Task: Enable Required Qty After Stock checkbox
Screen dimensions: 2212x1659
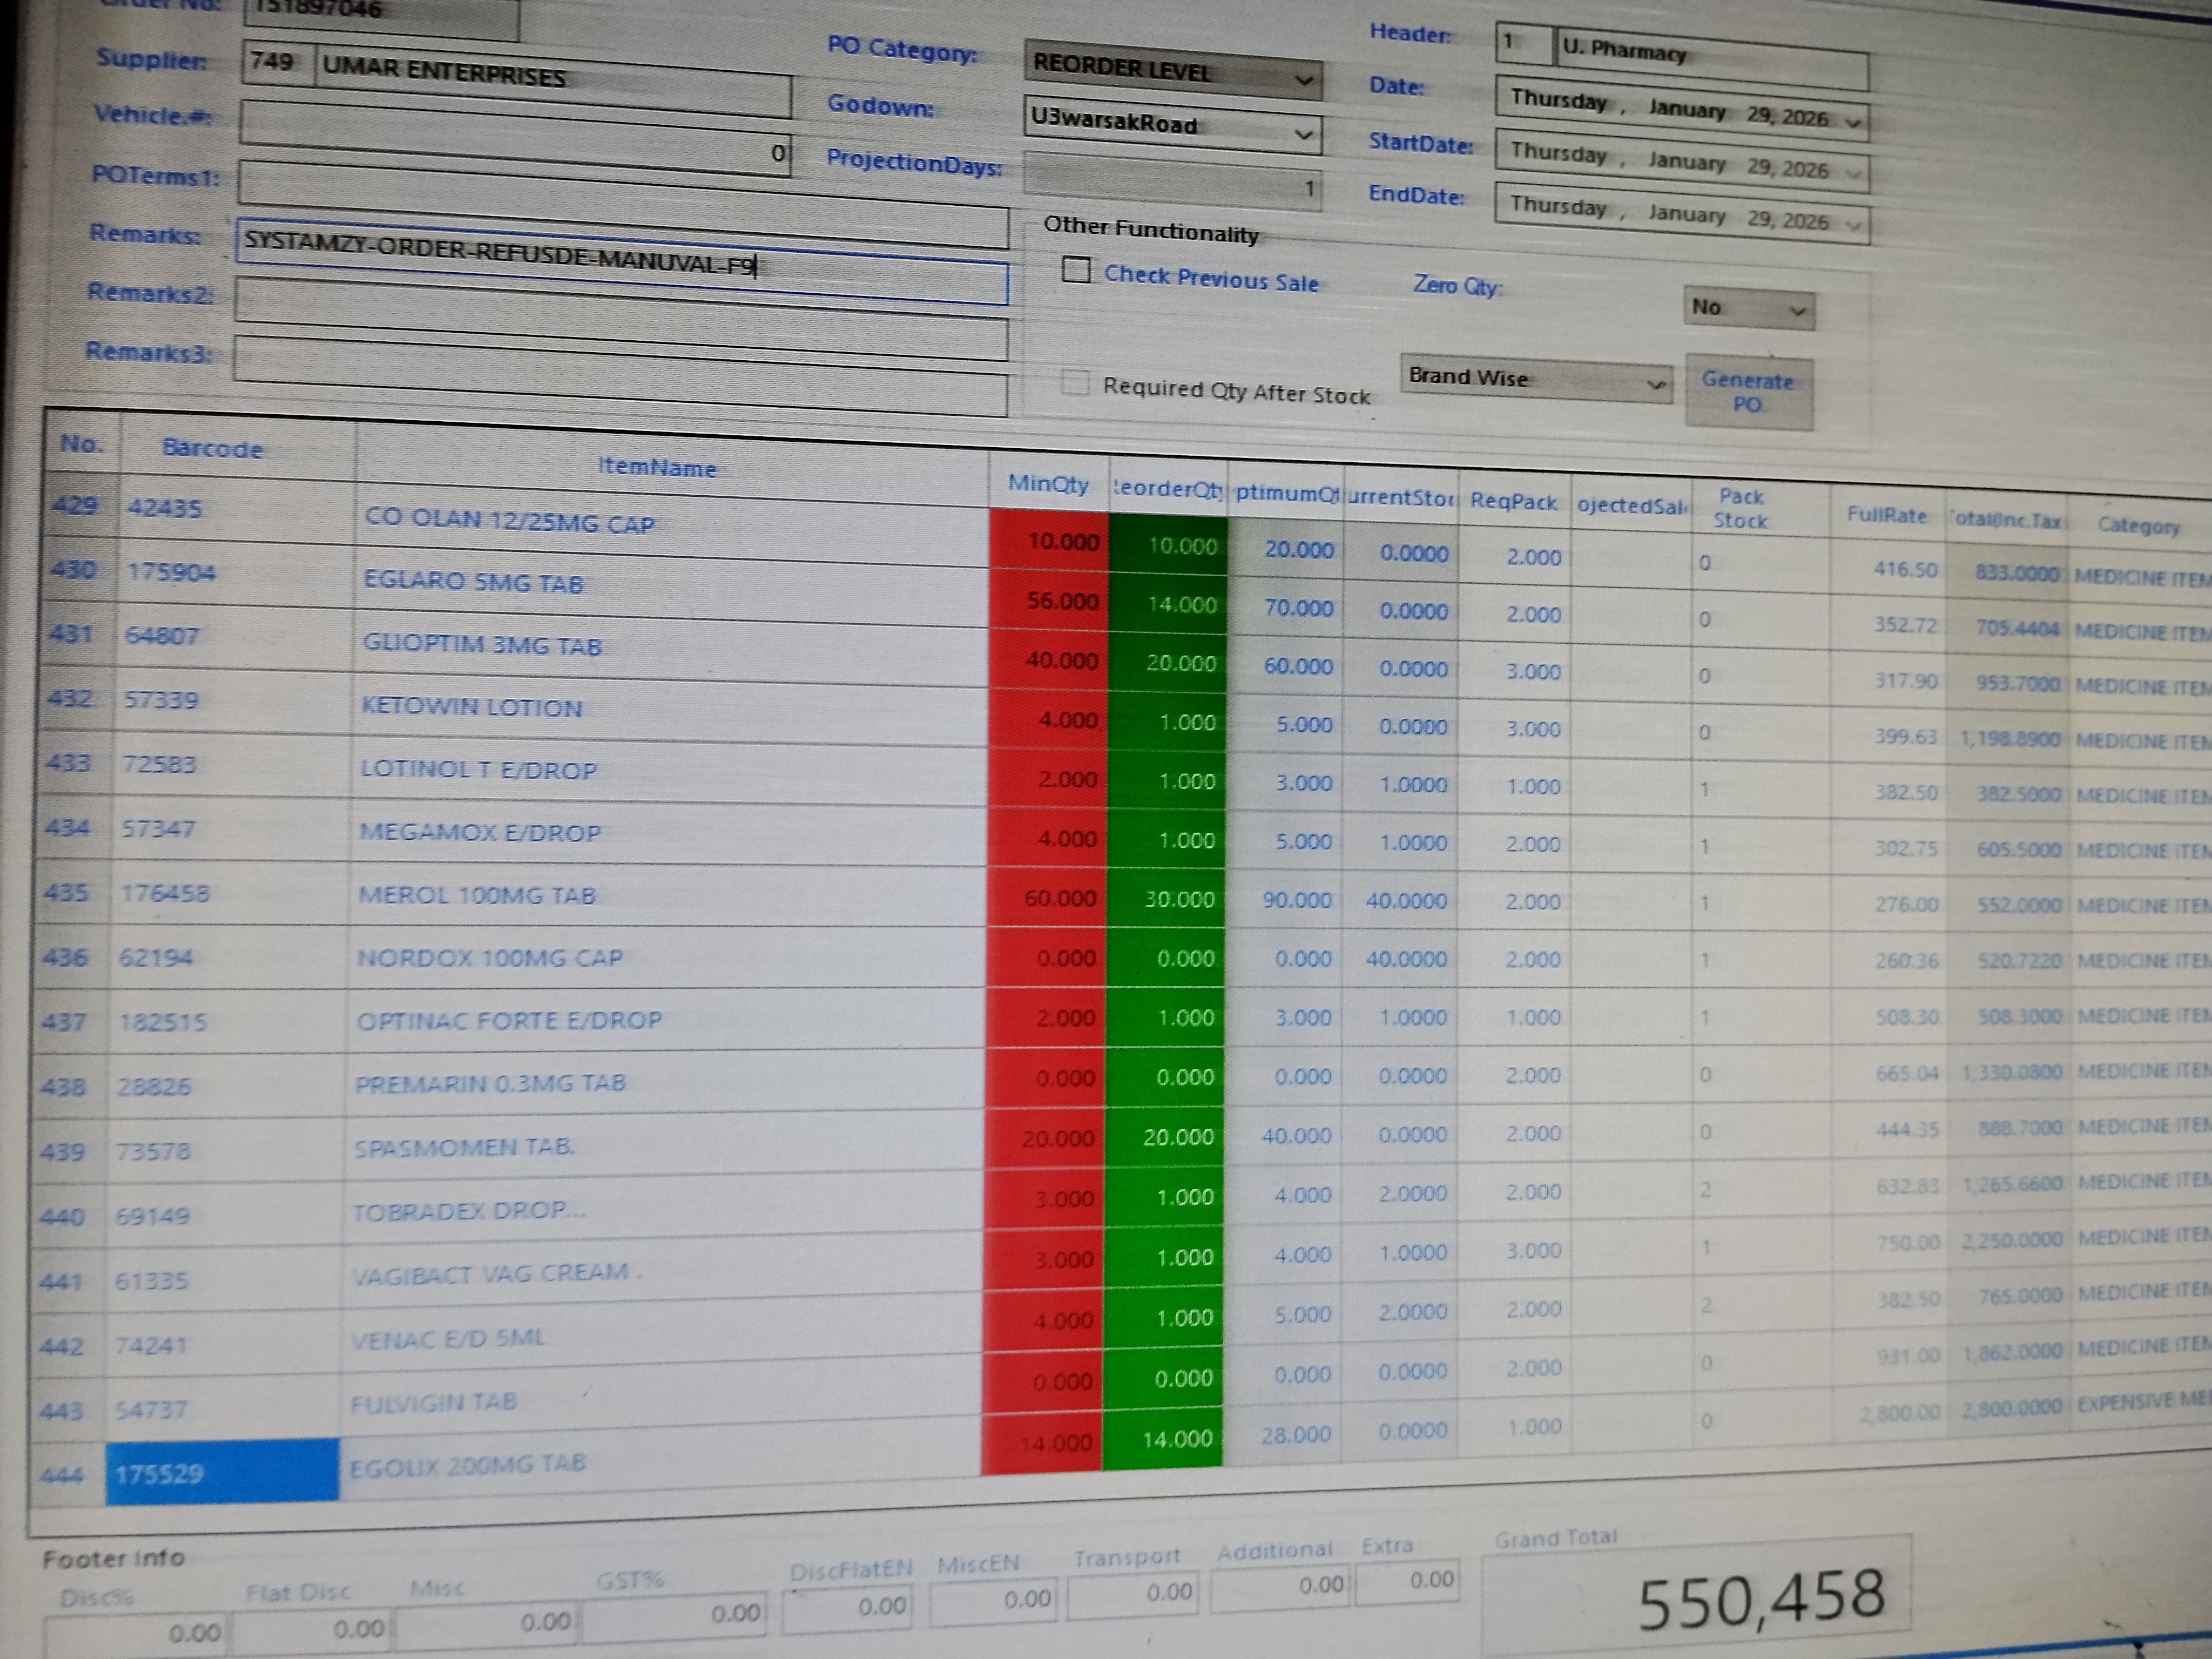Action: (1075, 382)
